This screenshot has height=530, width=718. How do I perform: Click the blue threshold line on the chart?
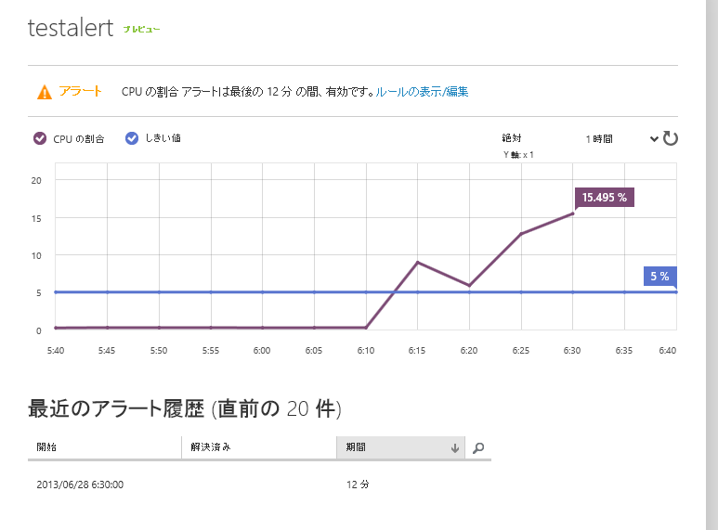(x=232, y=292)
